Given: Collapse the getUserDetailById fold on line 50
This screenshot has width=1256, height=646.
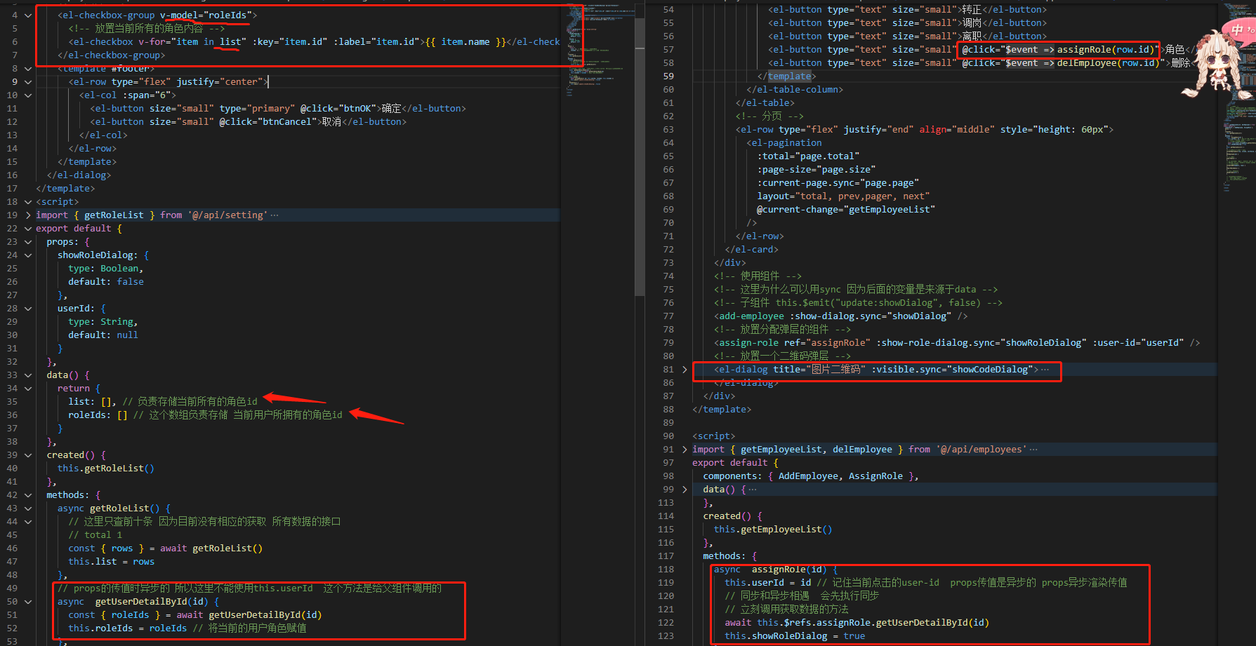Looking at the screenshot, I should (28, 602).
